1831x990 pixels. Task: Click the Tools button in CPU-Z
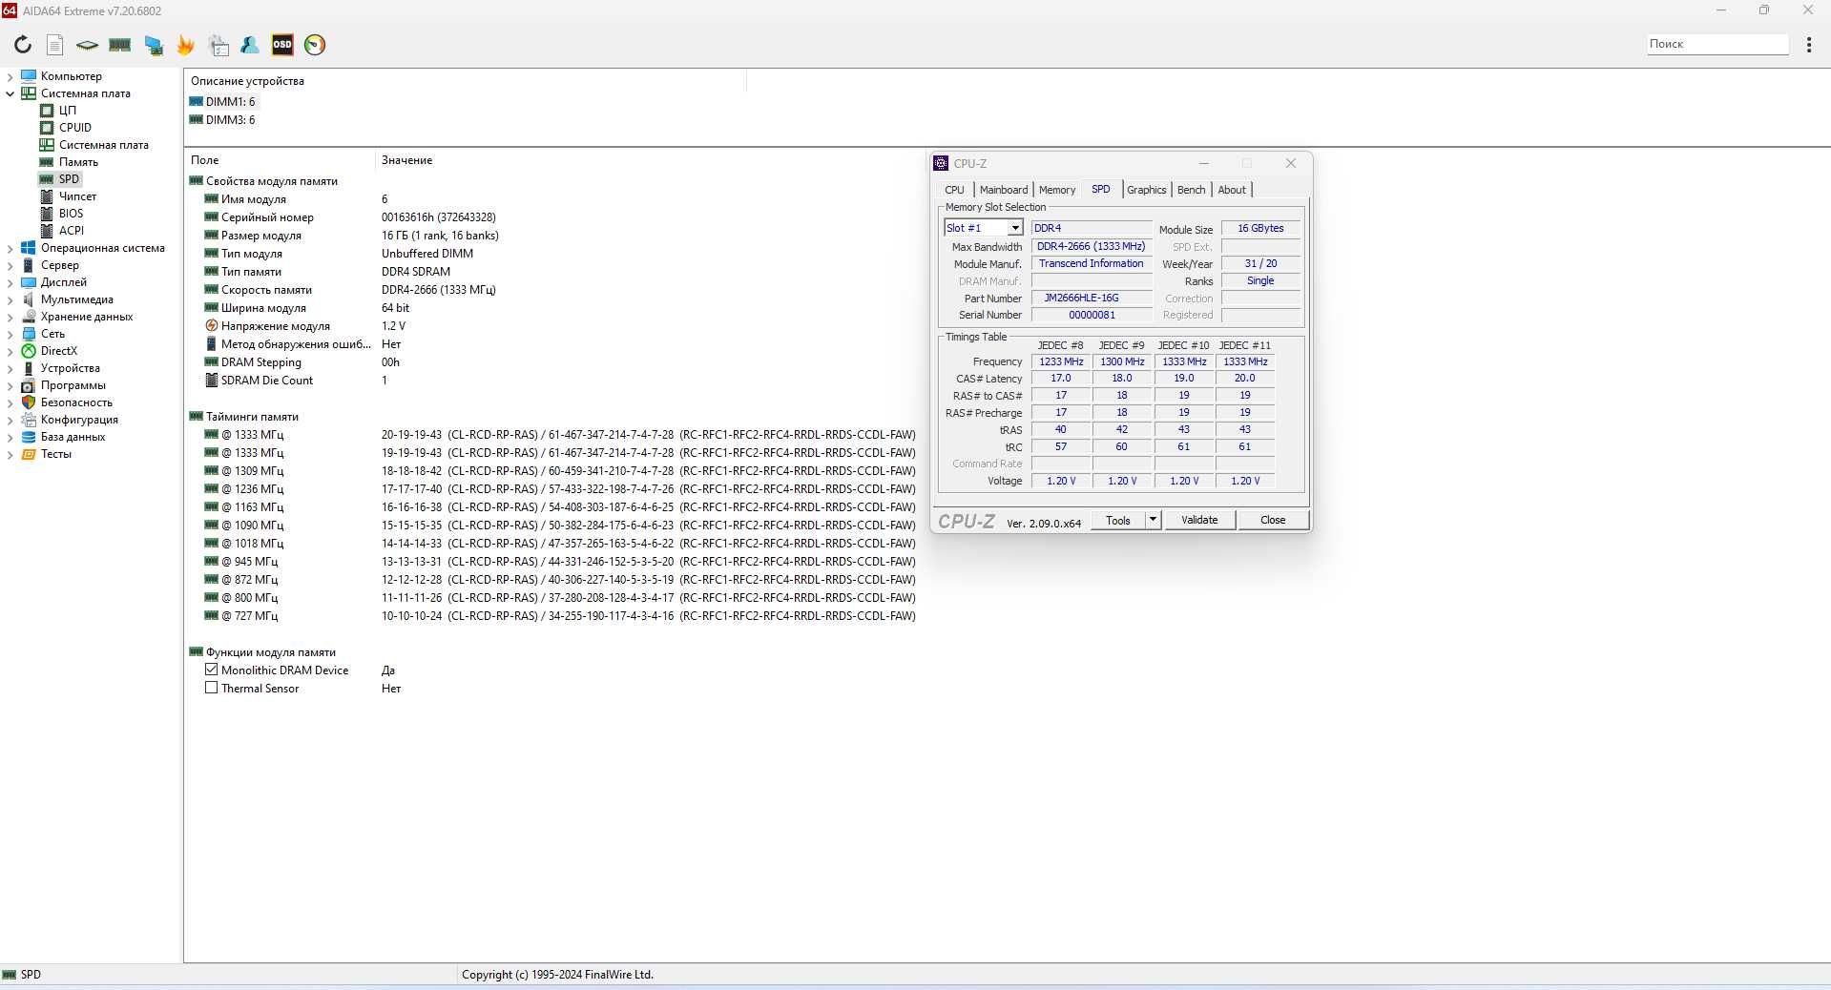(x=1118, y=520)
